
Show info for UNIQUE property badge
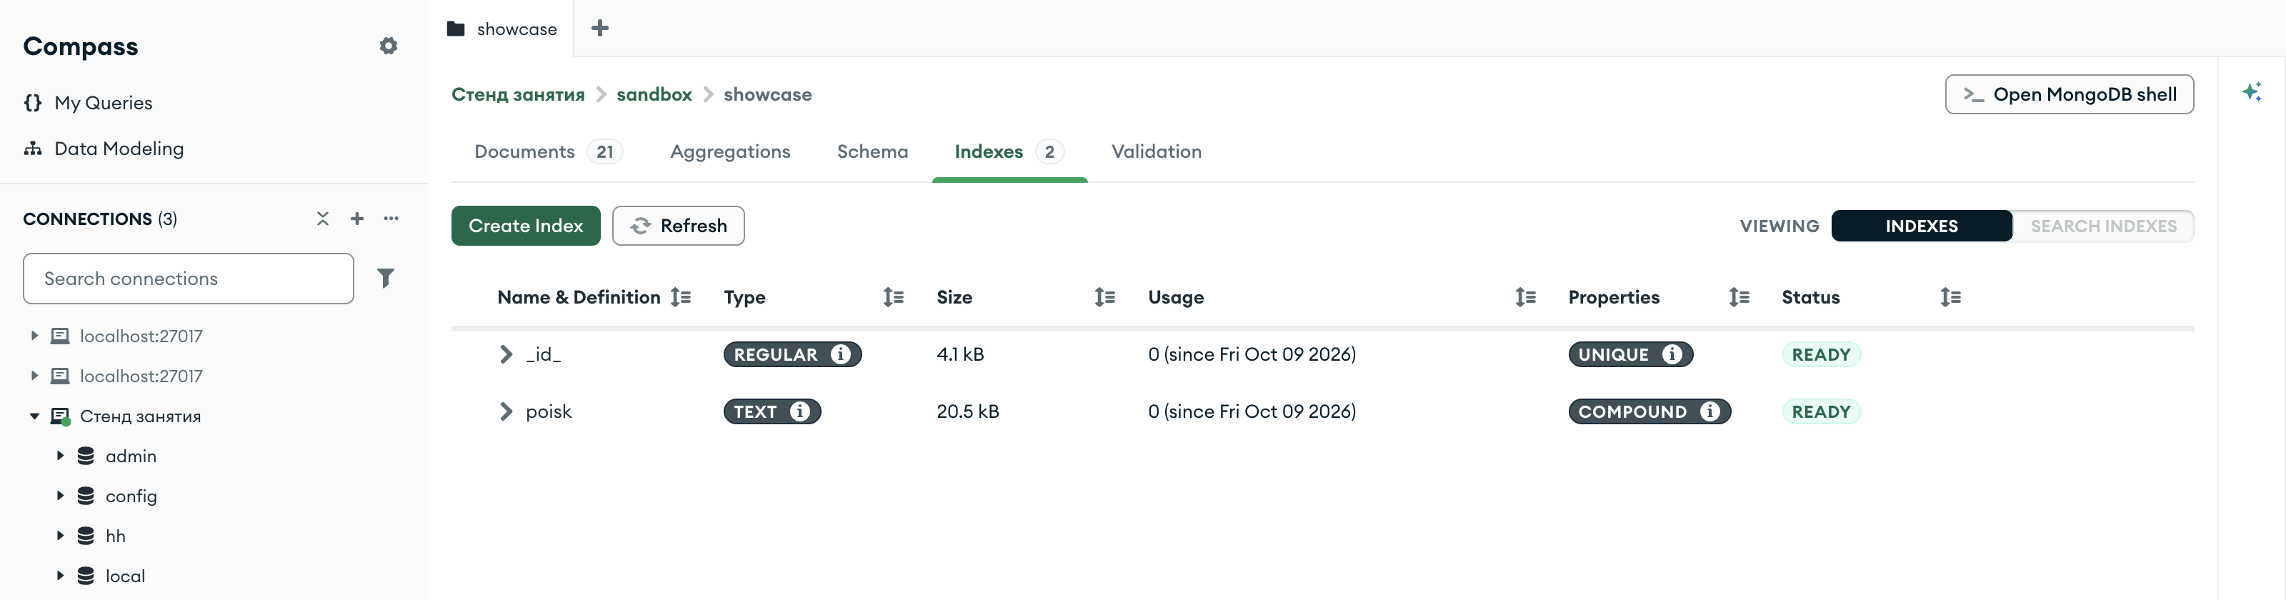pos(1672,354)
